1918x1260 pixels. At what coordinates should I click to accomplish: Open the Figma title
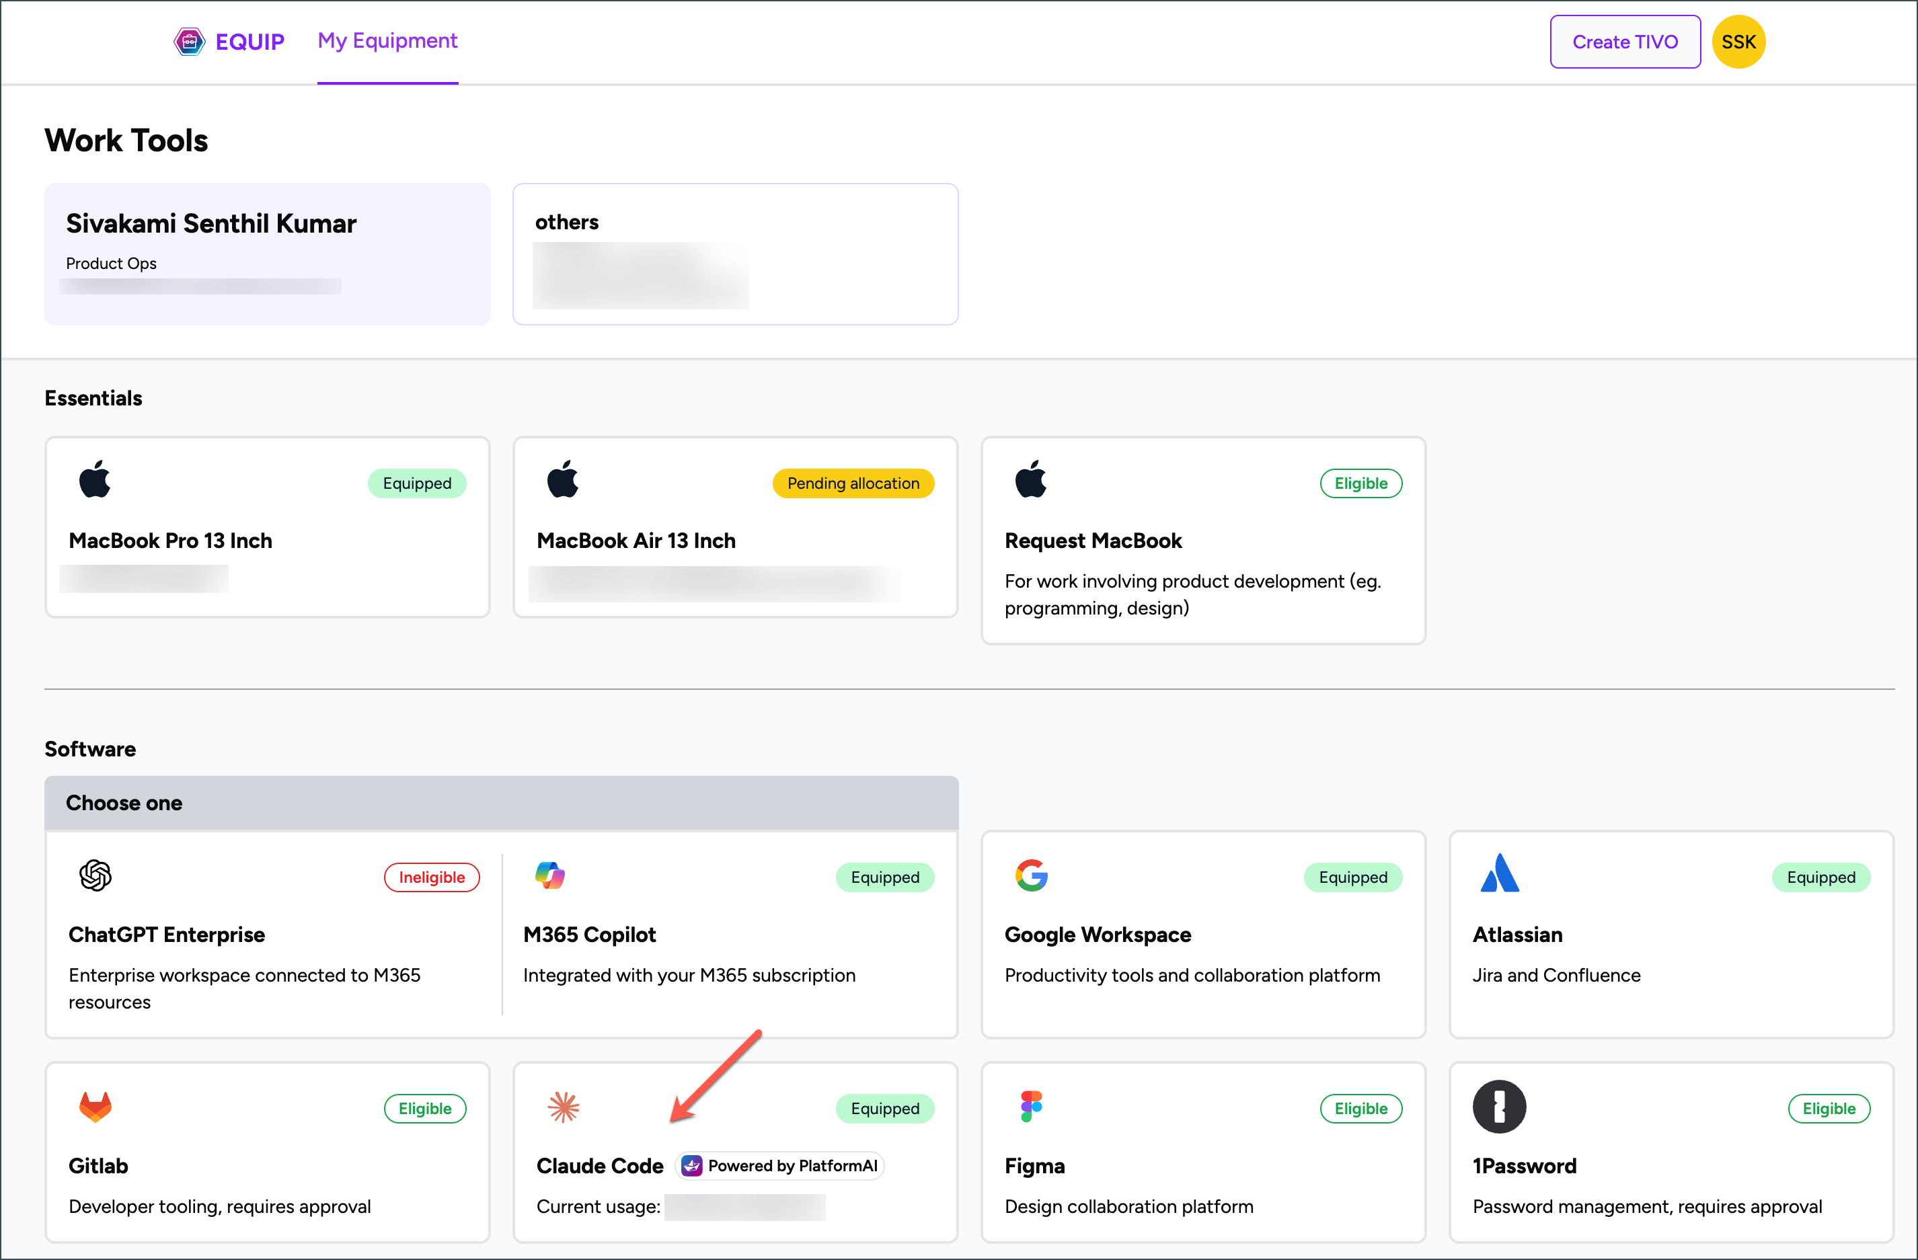pos(1035,1166)
